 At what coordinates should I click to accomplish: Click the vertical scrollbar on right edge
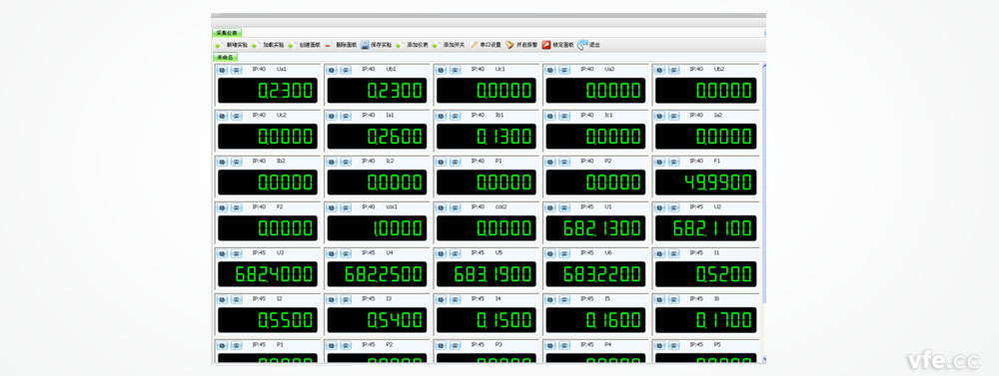click(x=764, y=210)
